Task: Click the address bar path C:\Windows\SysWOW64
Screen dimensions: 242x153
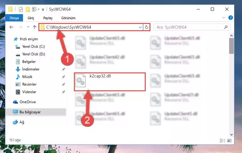Action: click(69, 27)
